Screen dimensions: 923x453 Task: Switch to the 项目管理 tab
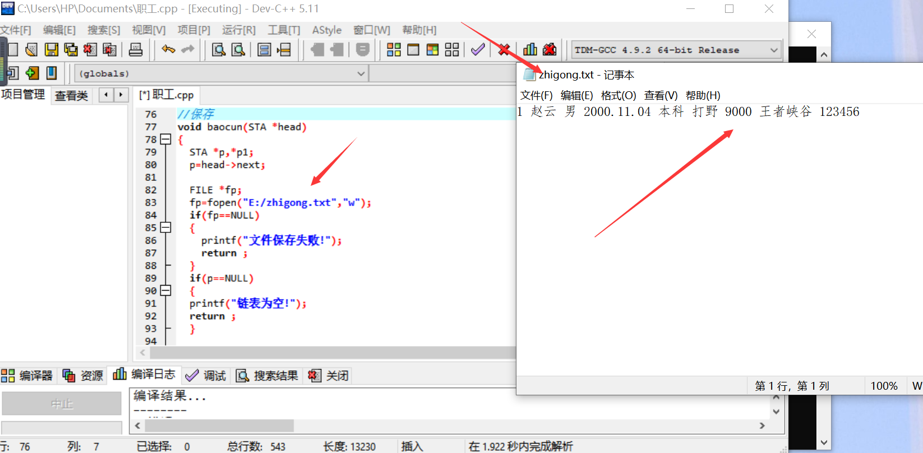(23, 94)
